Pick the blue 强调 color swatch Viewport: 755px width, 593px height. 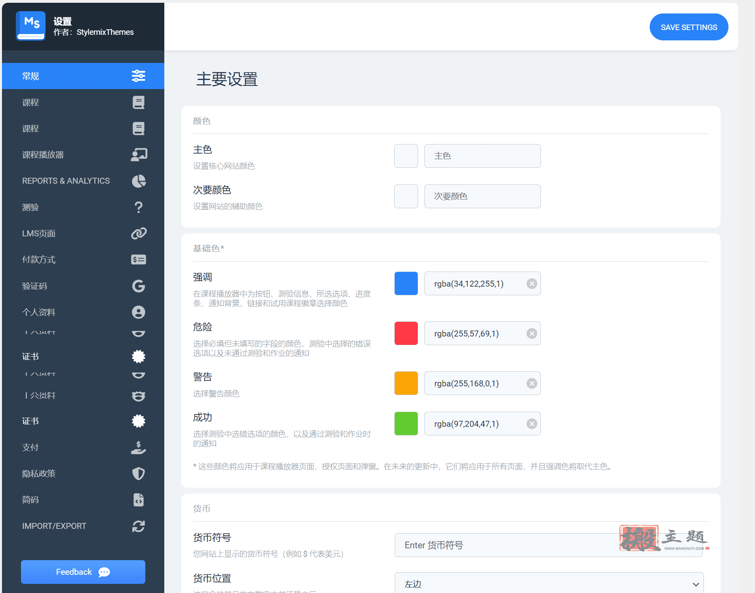click(x=406, y=283)
